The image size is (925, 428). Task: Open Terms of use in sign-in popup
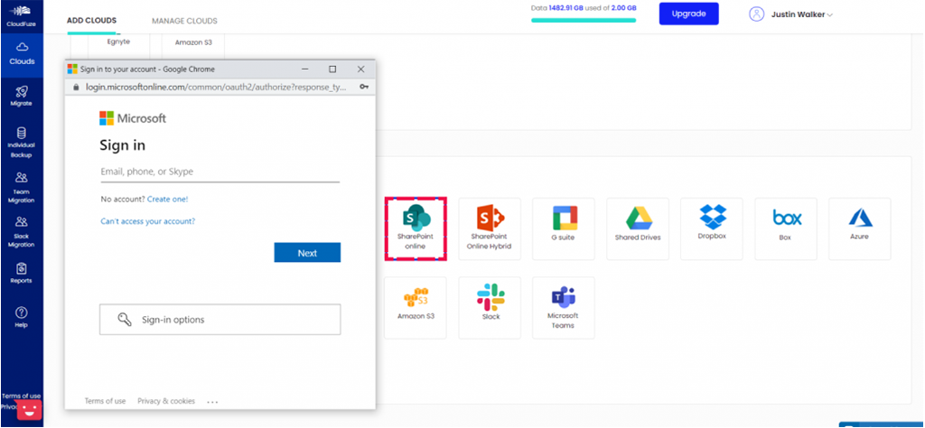point(105,401)
